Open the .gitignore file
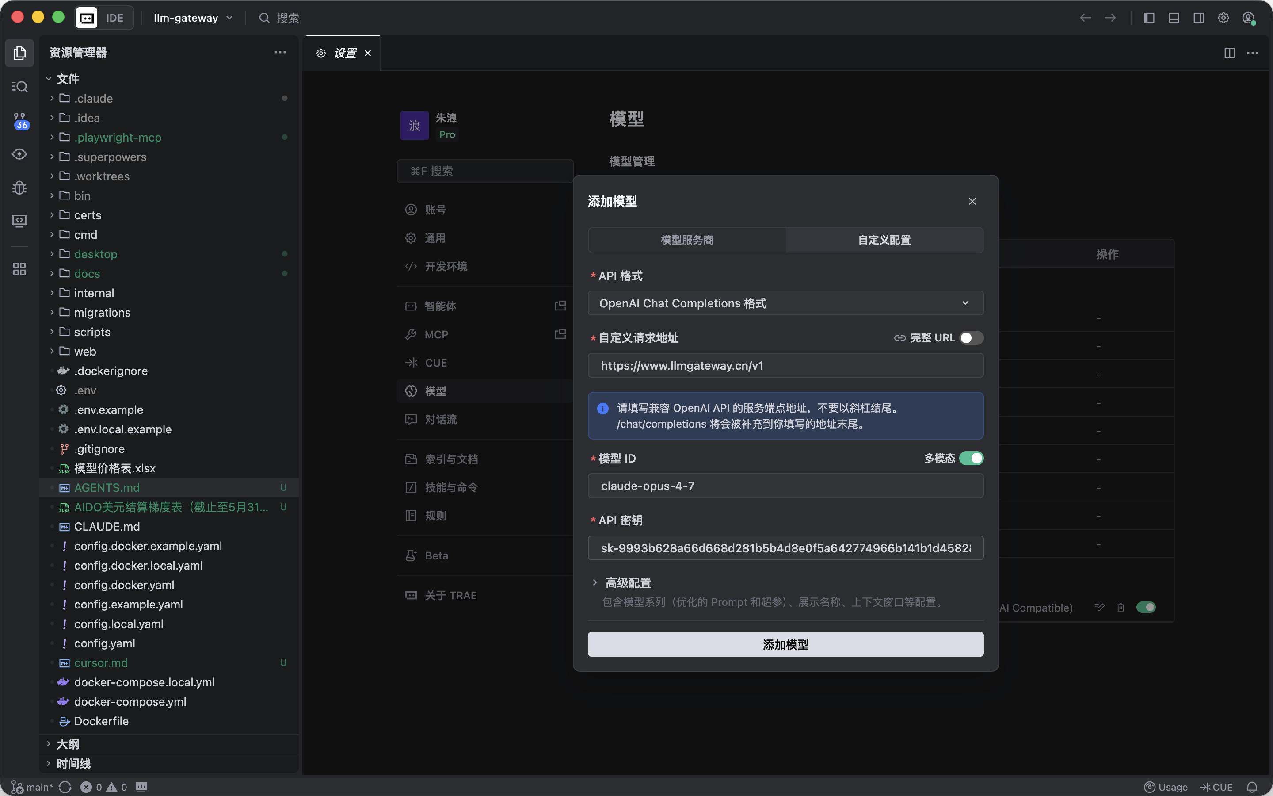The height and width of the screenshot is (796, 1273). (168, 448)
